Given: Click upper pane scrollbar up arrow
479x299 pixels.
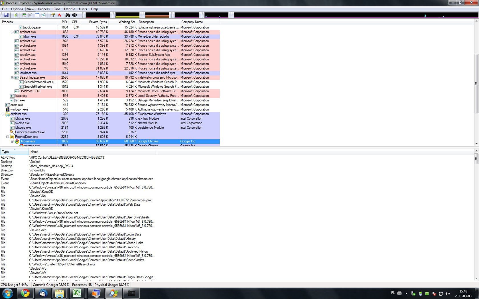Looking at the screenshot, I should [476, 21].
